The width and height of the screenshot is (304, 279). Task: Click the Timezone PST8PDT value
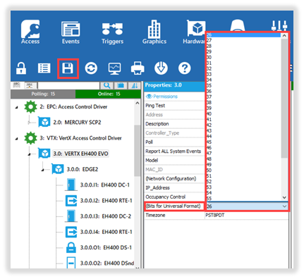[x=215, y=215]
